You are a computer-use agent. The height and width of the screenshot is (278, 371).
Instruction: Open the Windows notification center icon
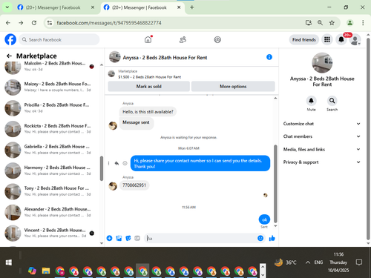click(x=358, y=262)
